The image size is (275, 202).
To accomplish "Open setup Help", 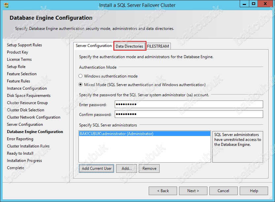I will pyautogui.click(x=254, y=191).
